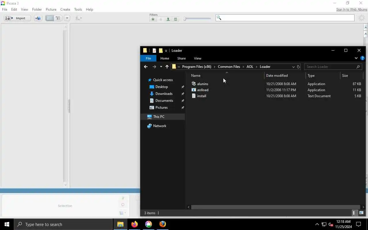Click the Explorer horizontal scrollbar
The image size is (368, 230).
coord(275,207)
